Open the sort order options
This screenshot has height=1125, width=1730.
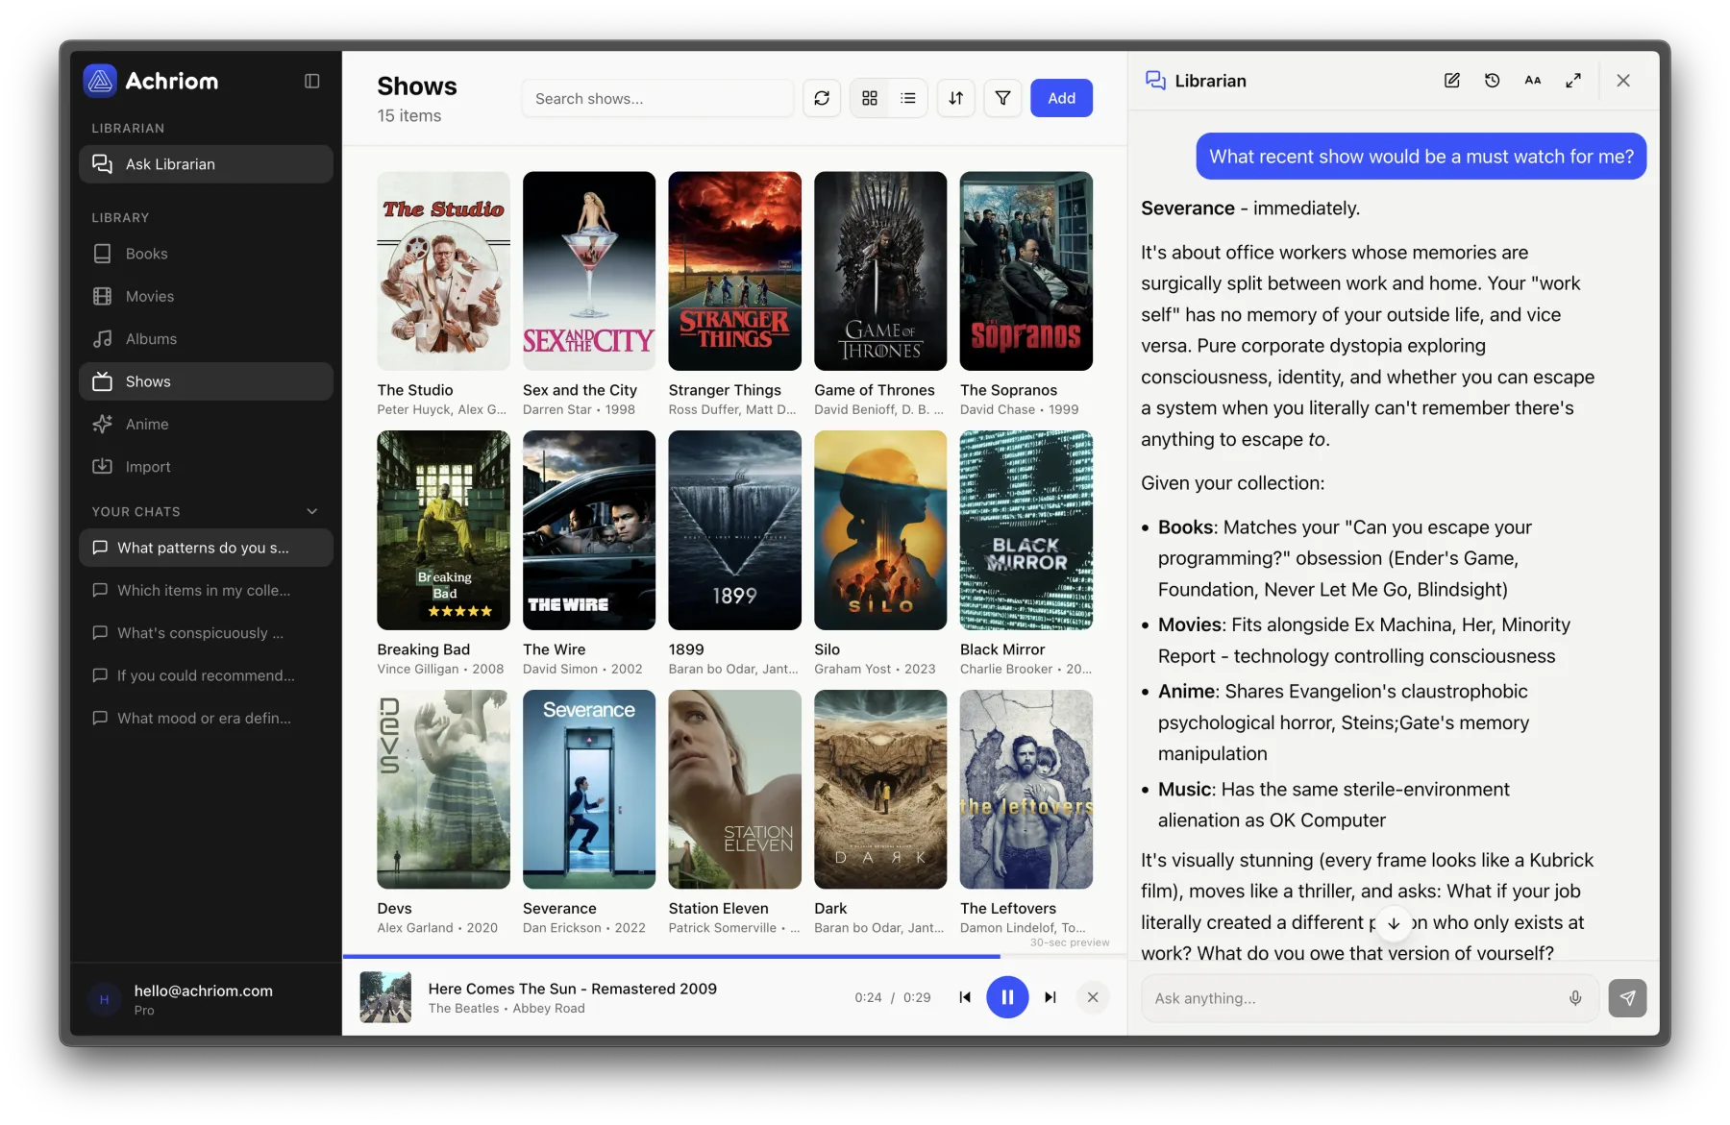pos(956,98)
